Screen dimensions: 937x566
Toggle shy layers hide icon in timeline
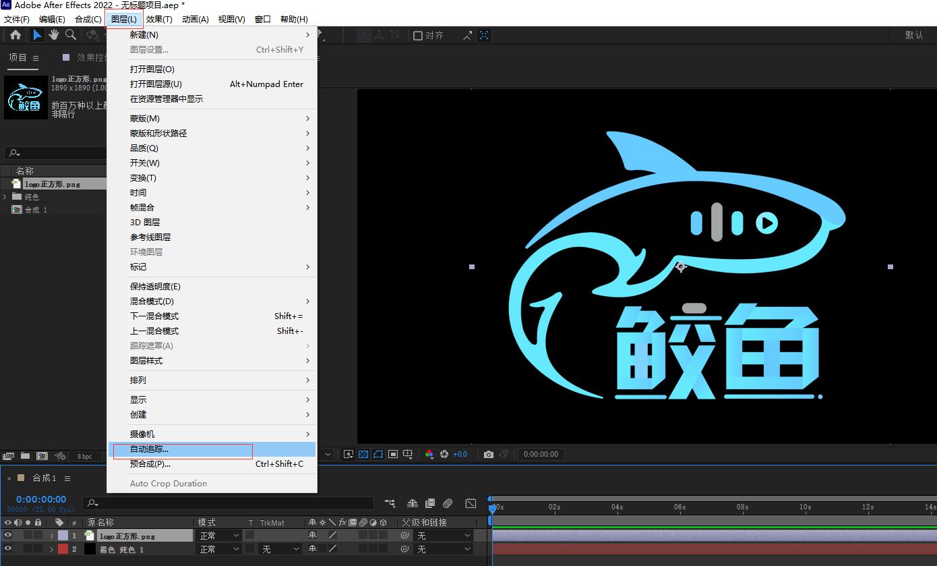click(413, 503)
